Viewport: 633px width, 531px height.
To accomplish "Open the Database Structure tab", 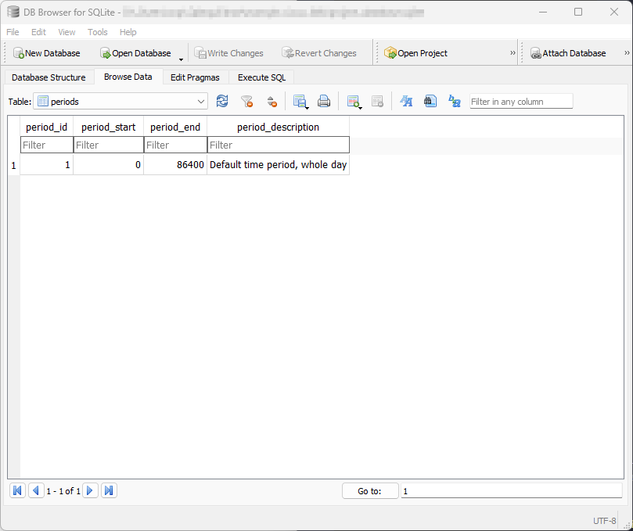I will 49,77.
